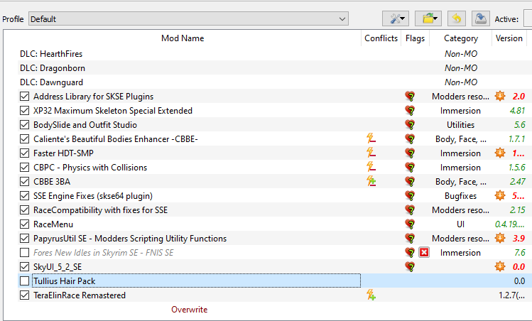This screenshot has width=532, height=321.
Task: Click heart flag icon for PapyrusUtil SE
Action: pyautogui.click(x=410, y=239)
